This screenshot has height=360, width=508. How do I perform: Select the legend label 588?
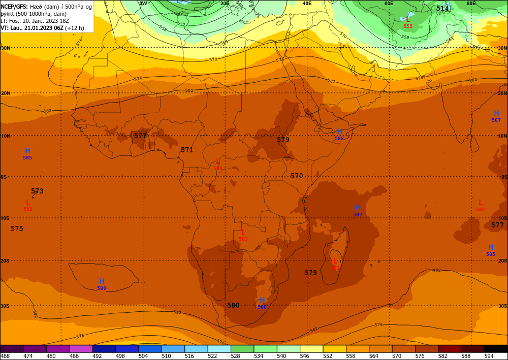point(466,356)
